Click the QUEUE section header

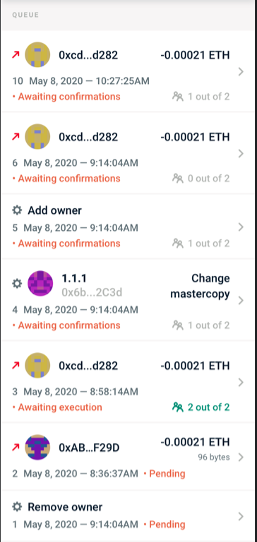(x=25, y=15)
